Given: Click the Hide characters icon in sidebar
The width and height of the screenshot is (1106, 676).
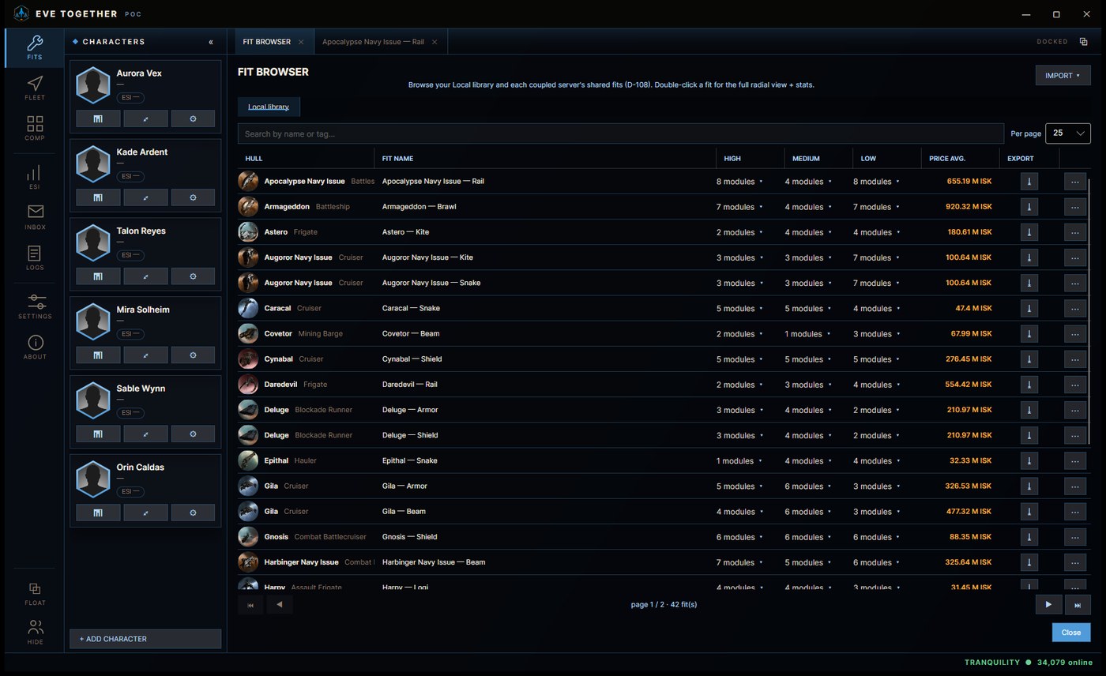Looking at the screenshot, I should 34,632.
